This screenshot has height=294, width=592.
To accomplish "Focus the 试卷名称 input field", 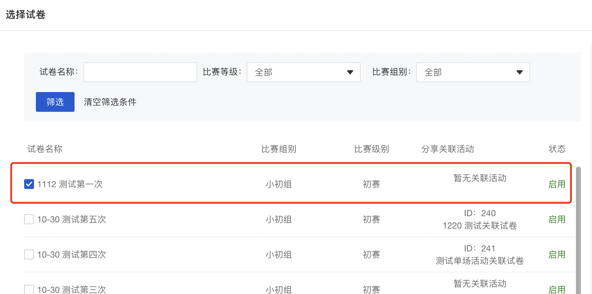I will tap(140, 72).
